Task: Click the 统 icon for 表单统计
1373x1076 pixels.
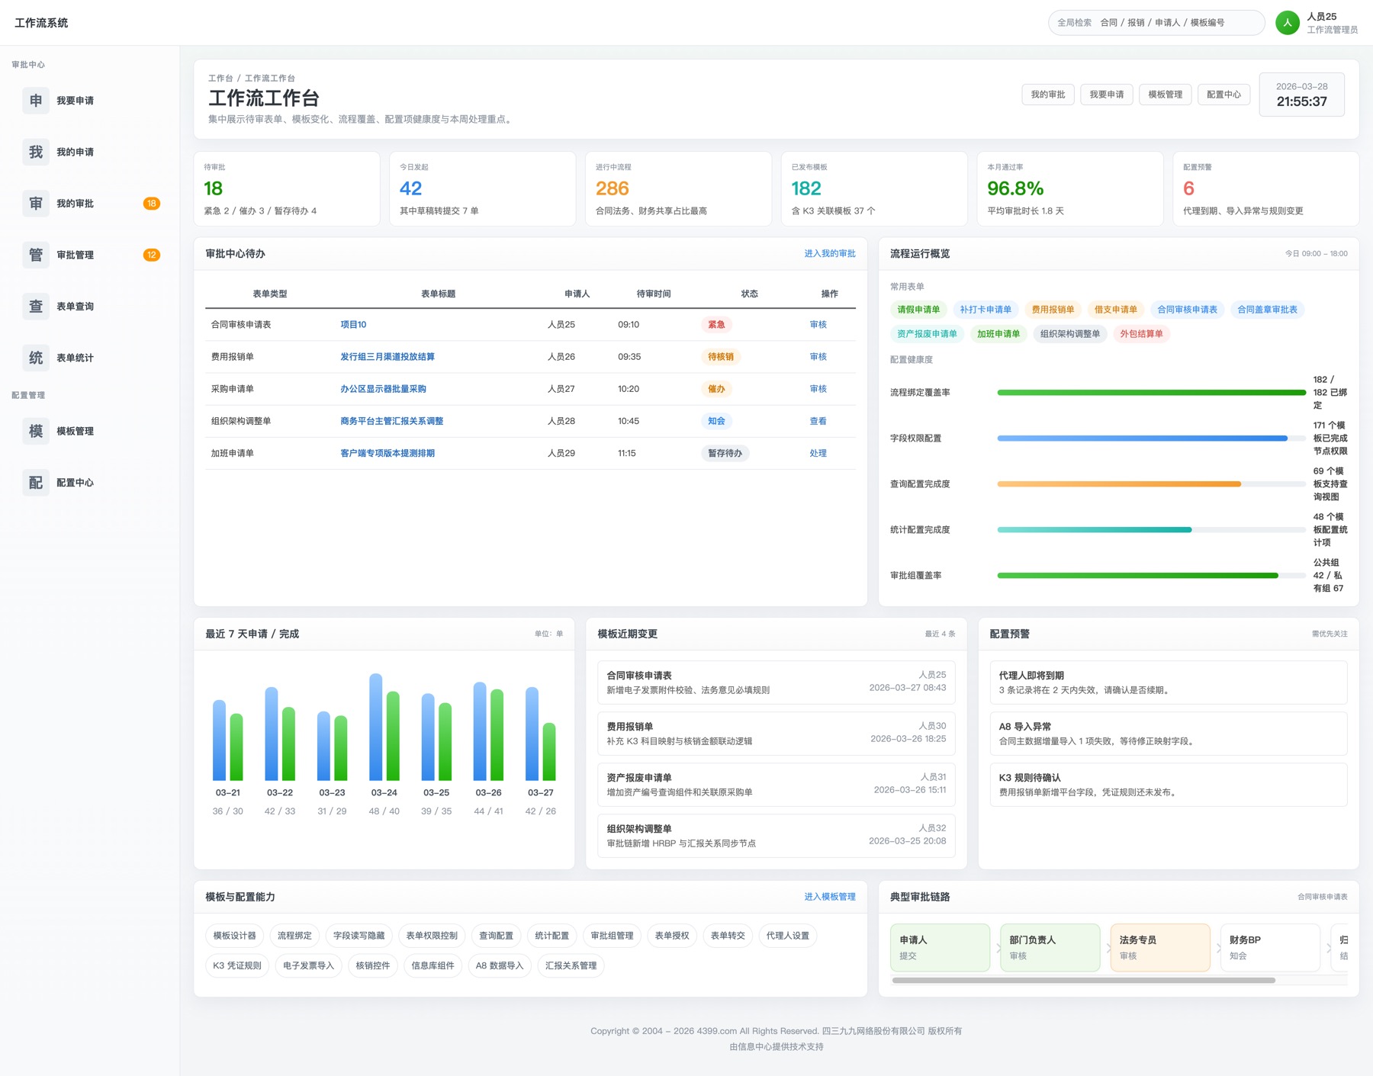Action: (36, 358)
